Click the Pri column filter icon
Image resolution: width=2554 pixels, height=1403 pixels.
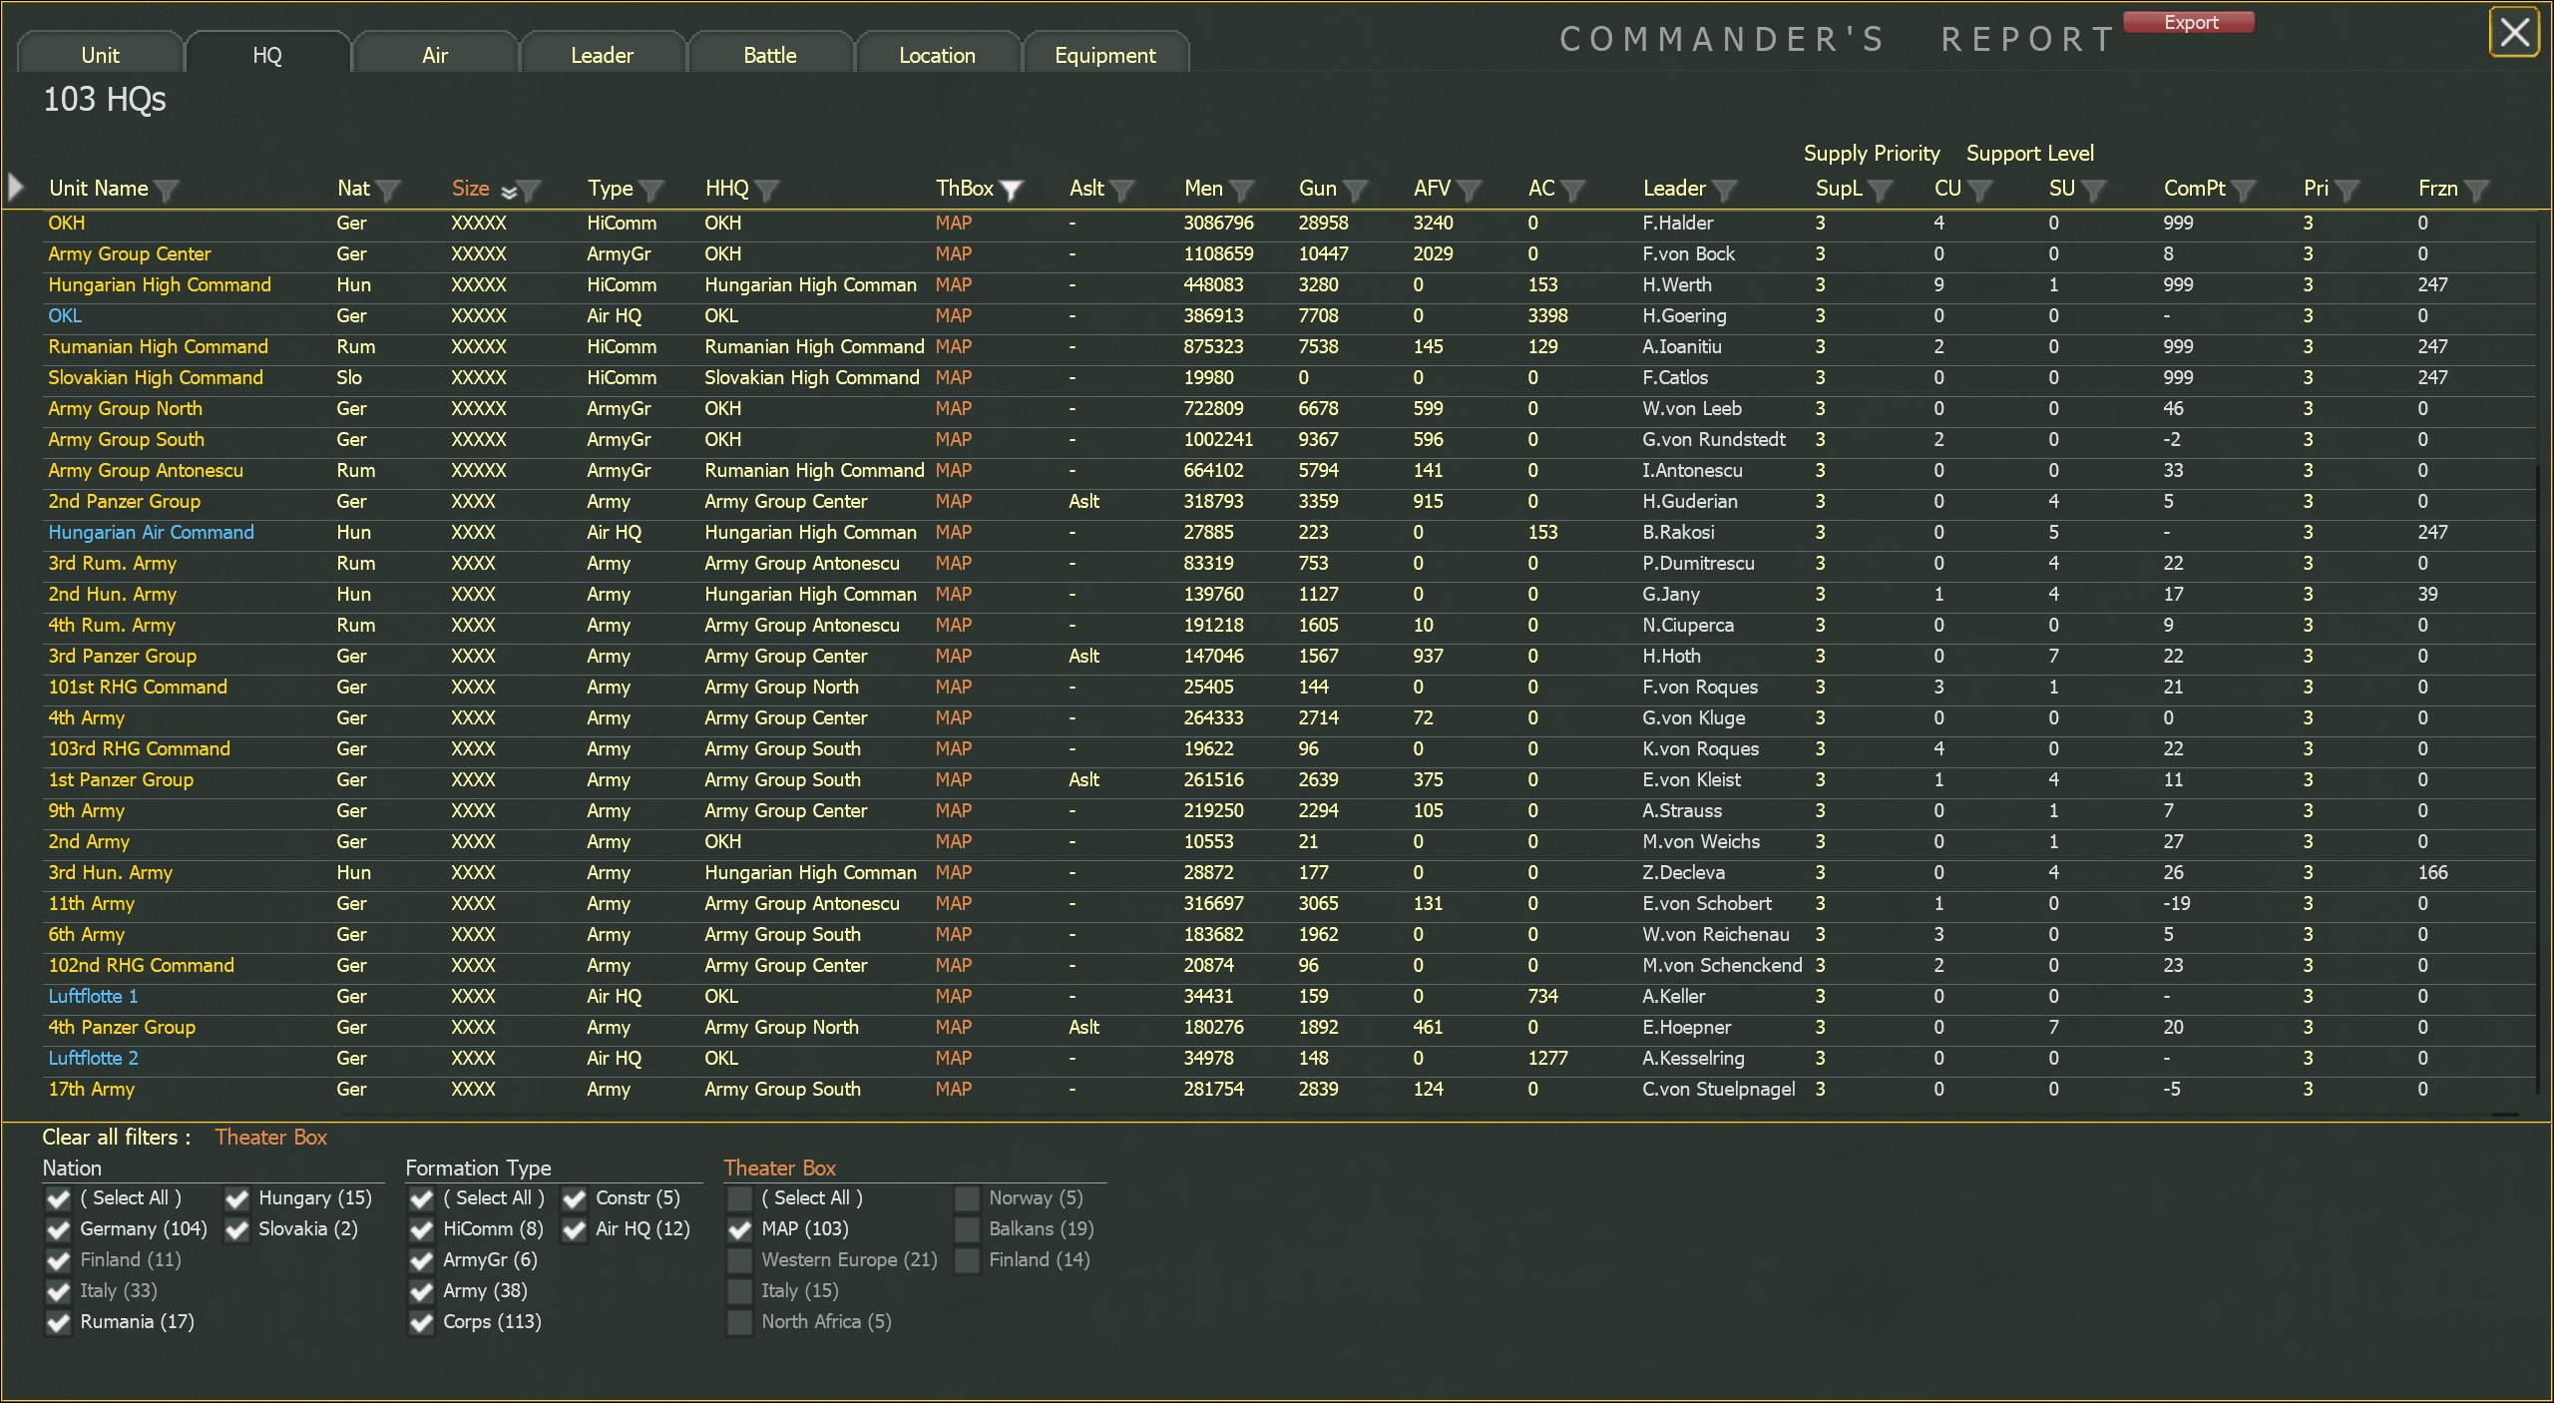click(x=2347, y=190)
